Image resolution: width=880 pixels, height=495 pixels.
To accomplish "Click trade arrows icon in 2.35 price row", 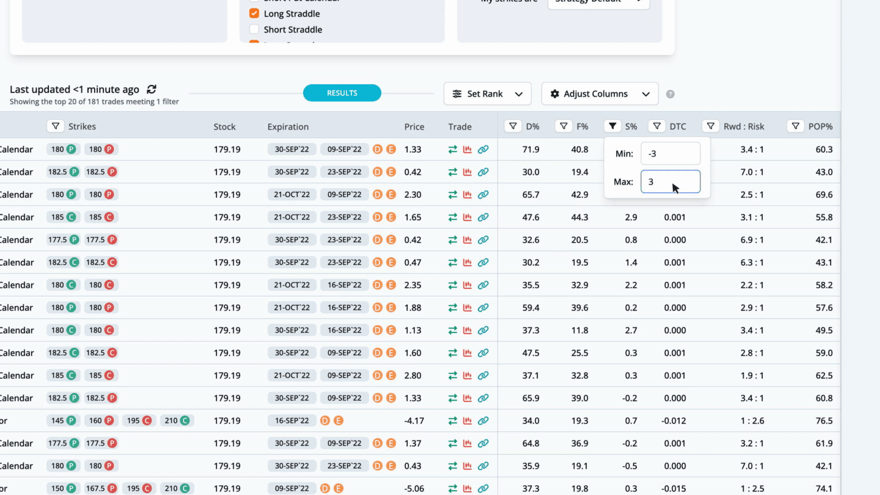I will tap(453, 285).
